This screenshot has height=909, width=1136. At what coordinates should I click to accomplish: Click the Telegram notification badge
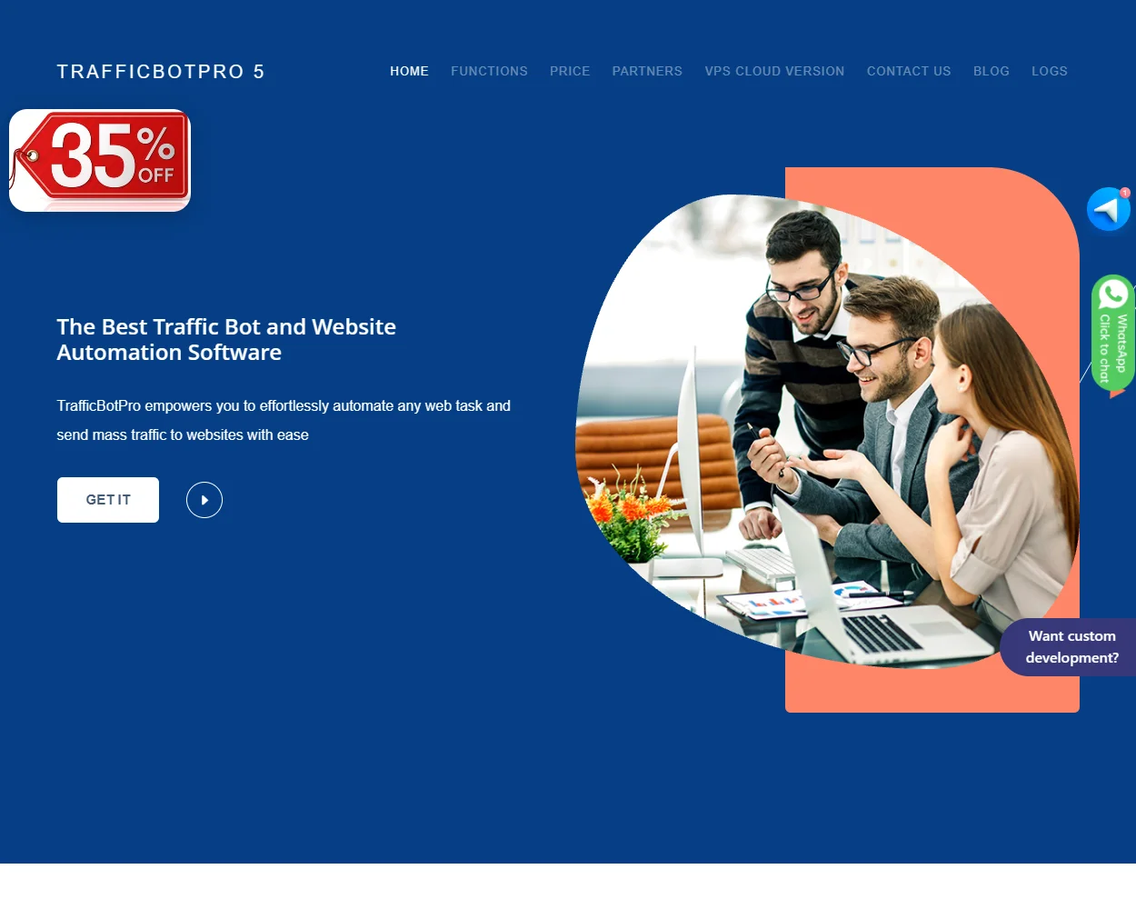tap(1124, 194)
